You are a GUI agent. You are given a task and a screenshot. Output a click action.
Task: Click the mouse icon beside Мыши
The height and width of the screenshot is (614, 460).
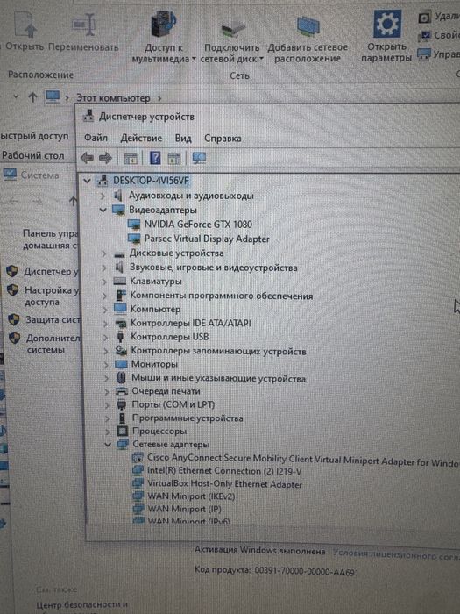point(122,378)
